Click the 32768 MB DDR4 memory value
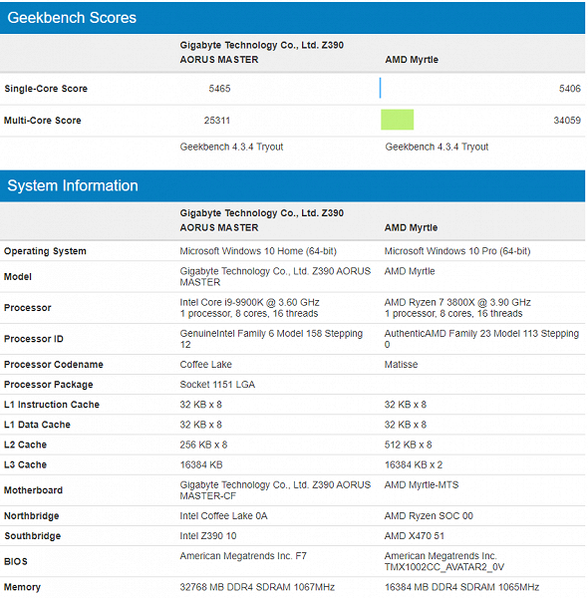 click(257, 587)
